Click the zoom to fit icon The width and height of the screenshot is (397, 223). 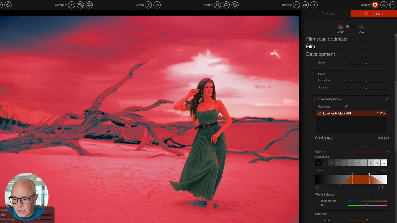pos(148,5)
